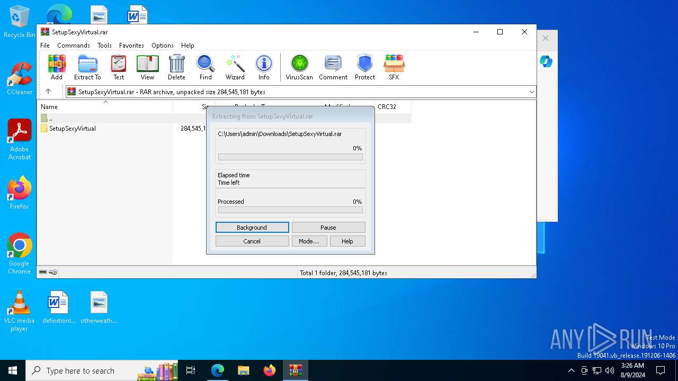Open the View file tool

pos(147,67)
